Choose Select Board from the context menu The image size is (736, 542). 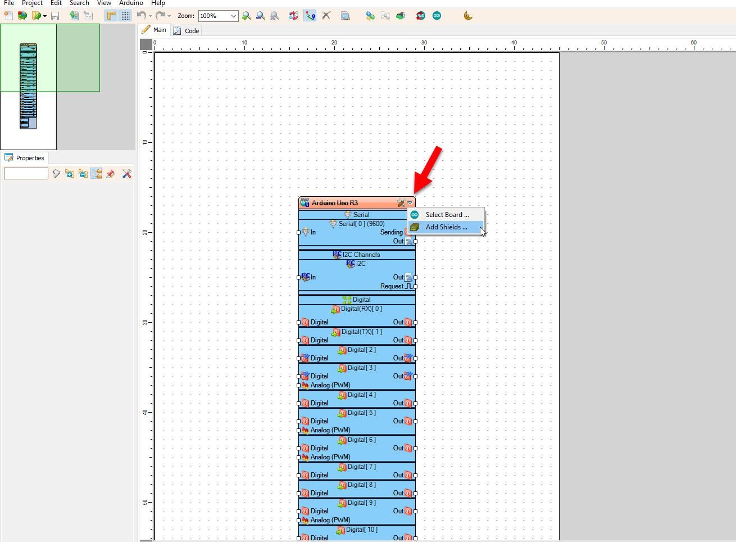pyautogui.click(x=448, y=214)
